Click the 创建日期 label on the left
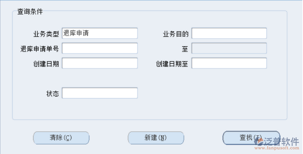 pyautogui.click(x=46, y=63)
